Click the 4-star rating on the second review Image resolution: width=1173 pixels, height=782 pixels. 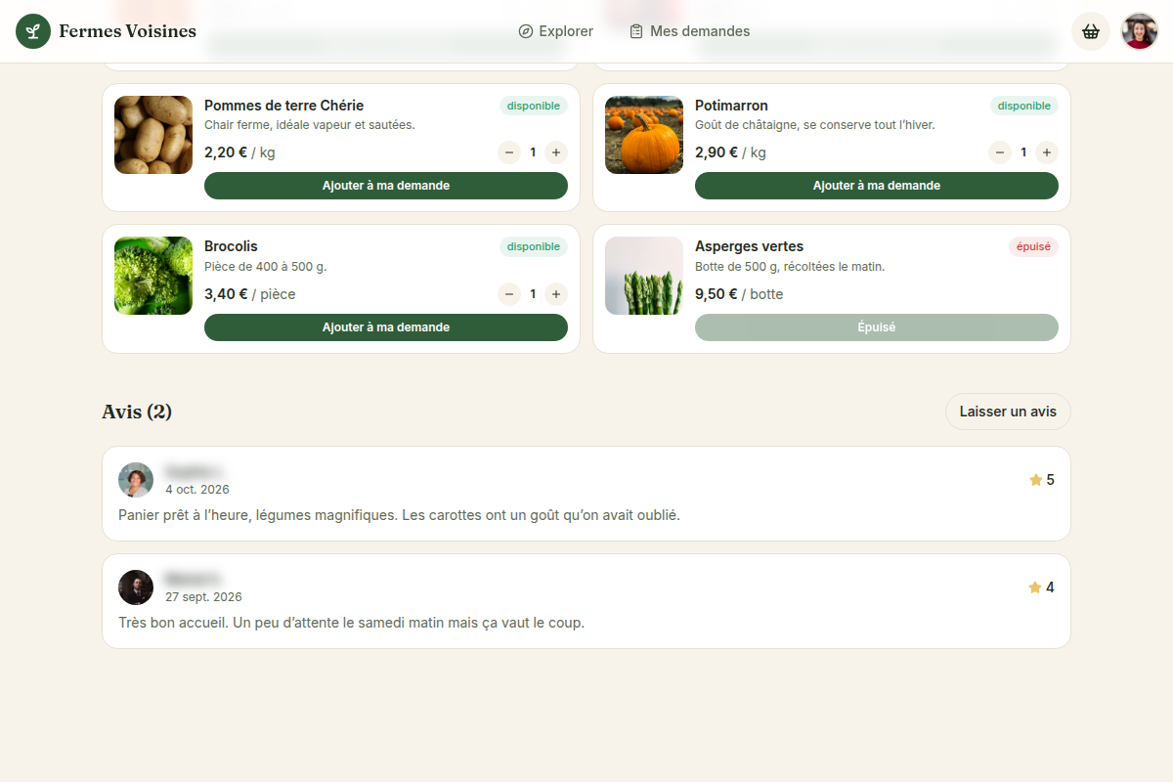coord(1042,587)
